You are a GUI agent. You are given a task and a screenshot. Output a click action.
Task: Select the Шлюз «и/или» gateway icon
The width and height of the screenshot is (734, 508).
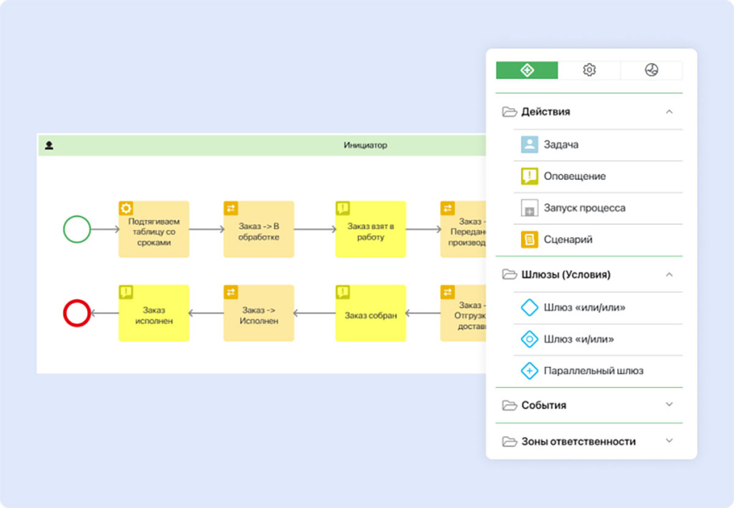pyautogui.click(x=529, y=339)
